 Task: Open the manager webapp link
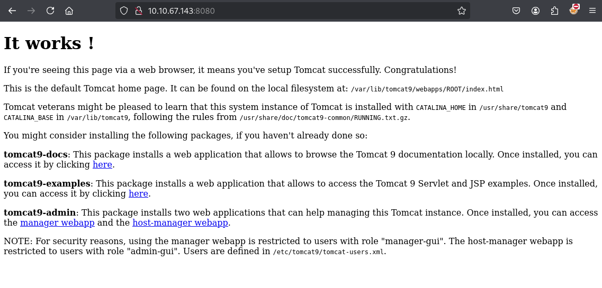click(57, 222)
